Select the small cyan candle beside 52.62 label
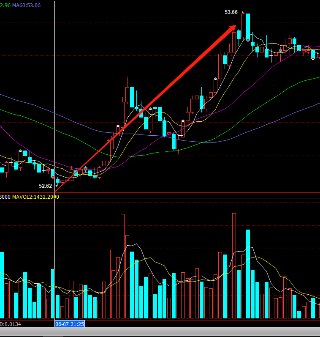 (x=57, y=181)
